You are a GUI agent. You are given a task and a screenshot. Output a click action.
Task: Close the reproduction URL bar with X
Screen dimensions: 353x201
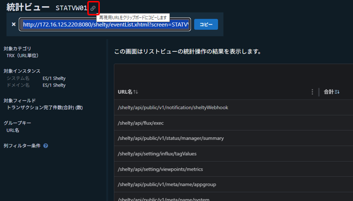click(14, 24)
